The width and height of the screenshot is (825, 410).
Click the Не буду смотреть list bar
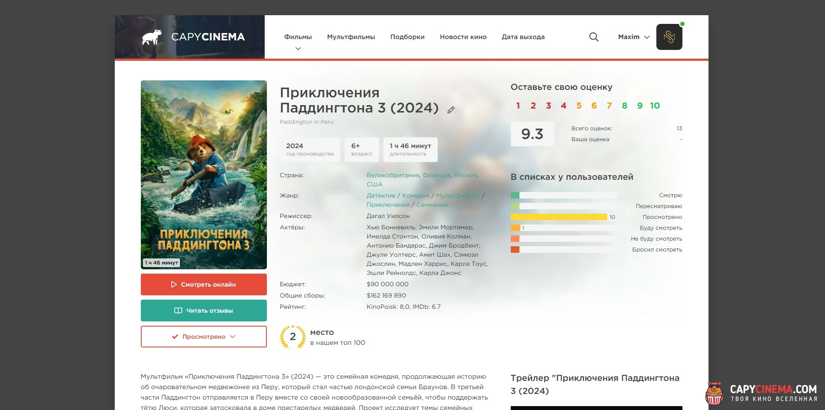coord(515,238)
